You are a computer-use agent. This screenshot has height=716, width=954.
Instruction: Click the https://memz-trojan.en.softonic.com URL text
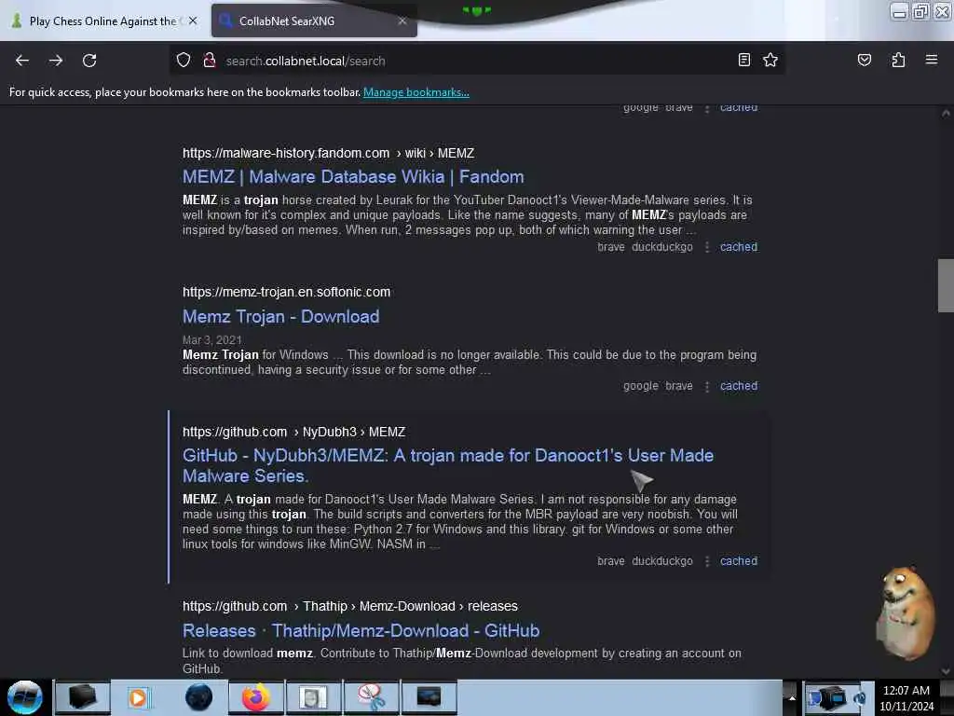coord(287,292)
